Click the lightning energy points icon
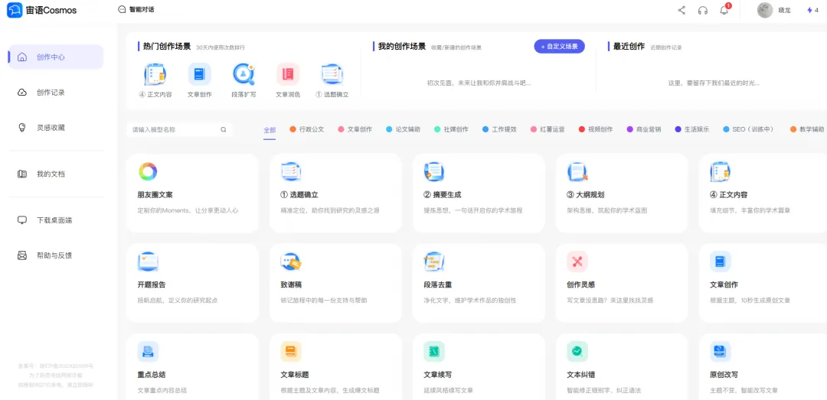The height and width of the screenshot is (400, 827). [809, 10]
